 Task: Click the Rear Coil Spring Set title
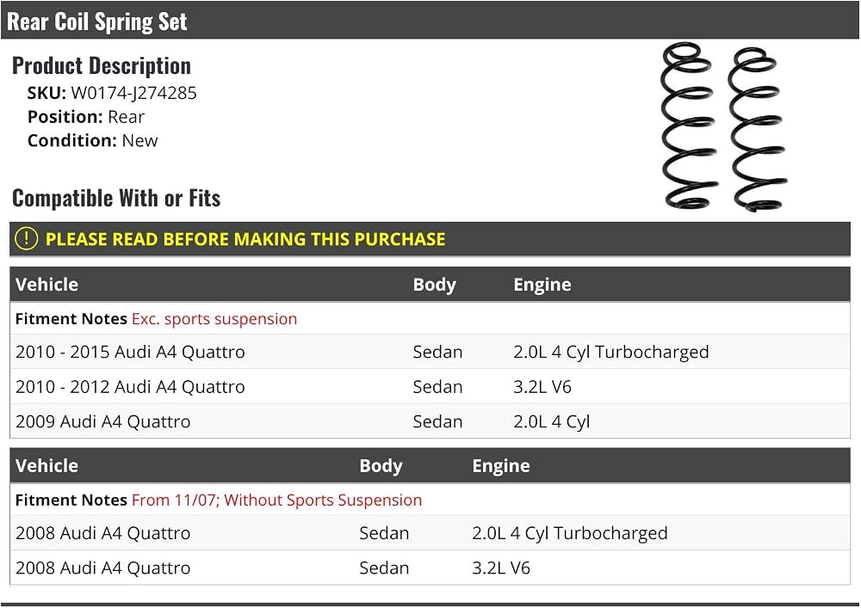[x=97, y=21]
